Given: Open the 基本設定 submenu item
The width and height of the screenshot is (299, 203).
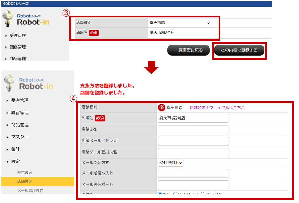Looking at the screenshot, I should point(25,172).
